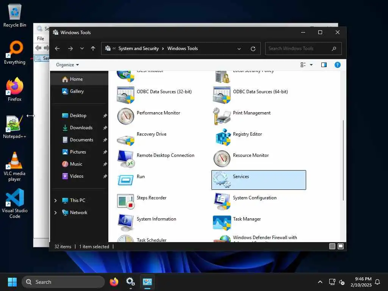This screenshot has height=291, width=388.
Task: Select the Print Management icon
Action: click(222, 116)
